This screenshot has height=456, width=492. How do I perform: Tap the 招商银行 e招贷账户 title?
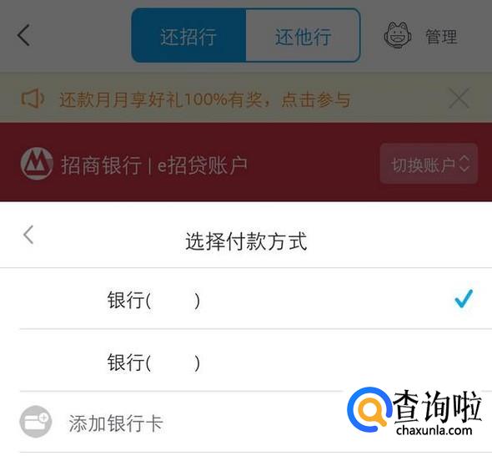(x=153, y=165)
